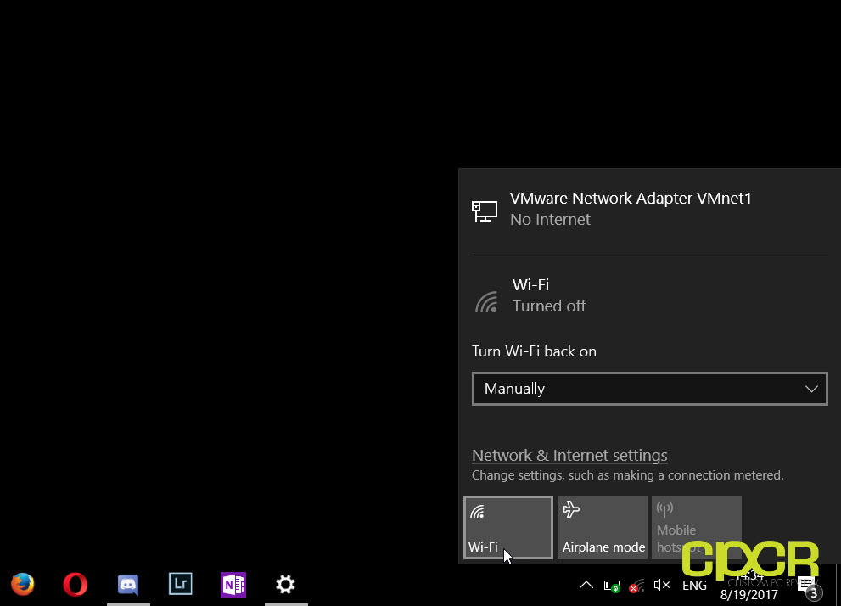
Task: Open the ENG language switcher
Action: click(x=694, y=586)
